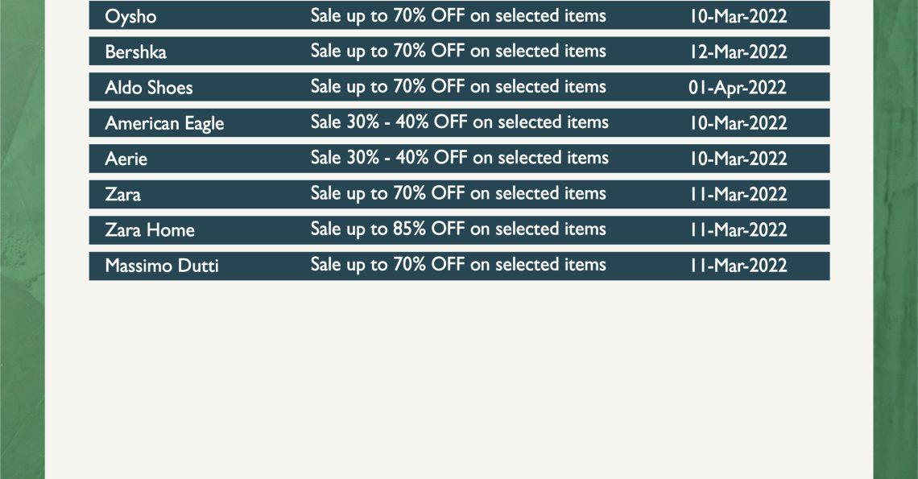Select the American Eagle 30% - 40% OFF text

(460, 122)
